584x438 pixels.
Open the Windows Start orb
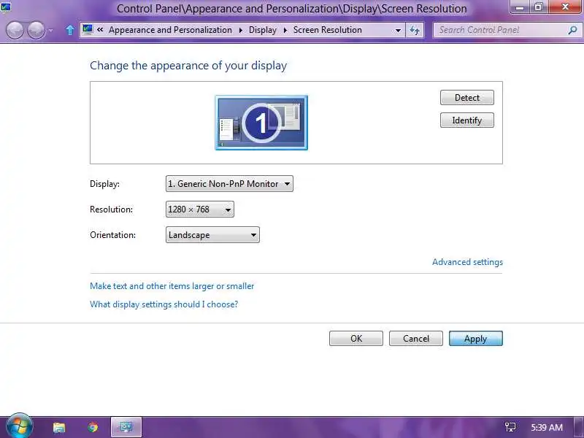(19, 426)
